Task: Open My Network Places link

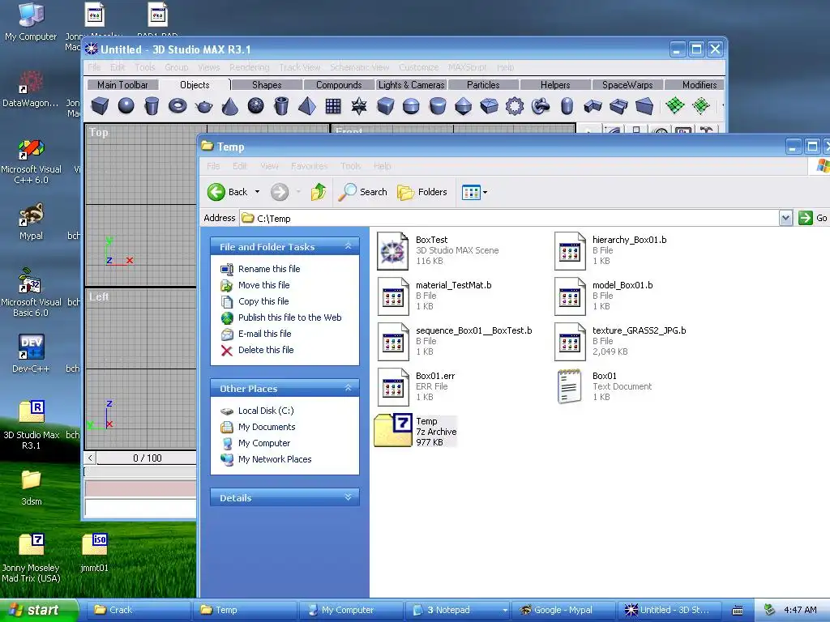Action: (x=275, y=459)
